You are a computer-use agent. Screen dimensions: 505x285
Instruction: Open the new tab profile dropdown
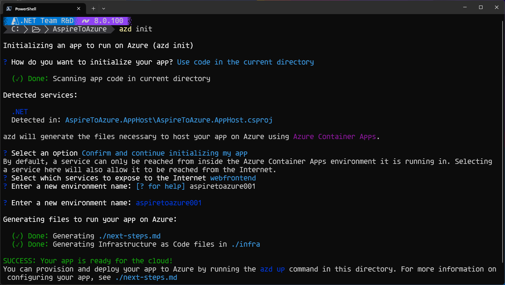104,9
